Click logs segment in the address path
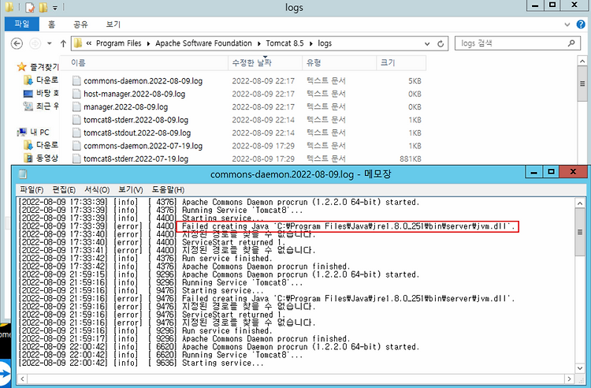Image resolution: width=591 pixels, height=388 pixels. 325,43
